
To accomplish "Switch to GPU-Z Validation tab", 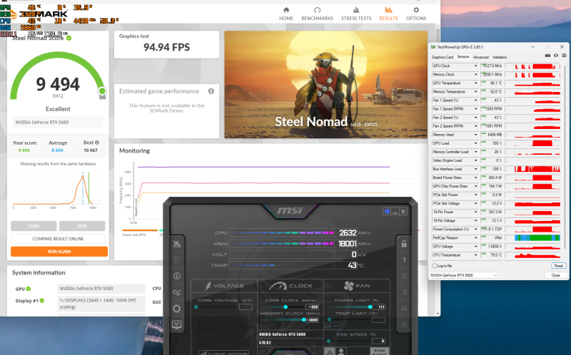I will [500, 57].
